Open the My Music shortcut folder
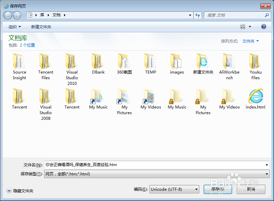The width and height of the screenshot is (274, 201). tap(98, 99)
